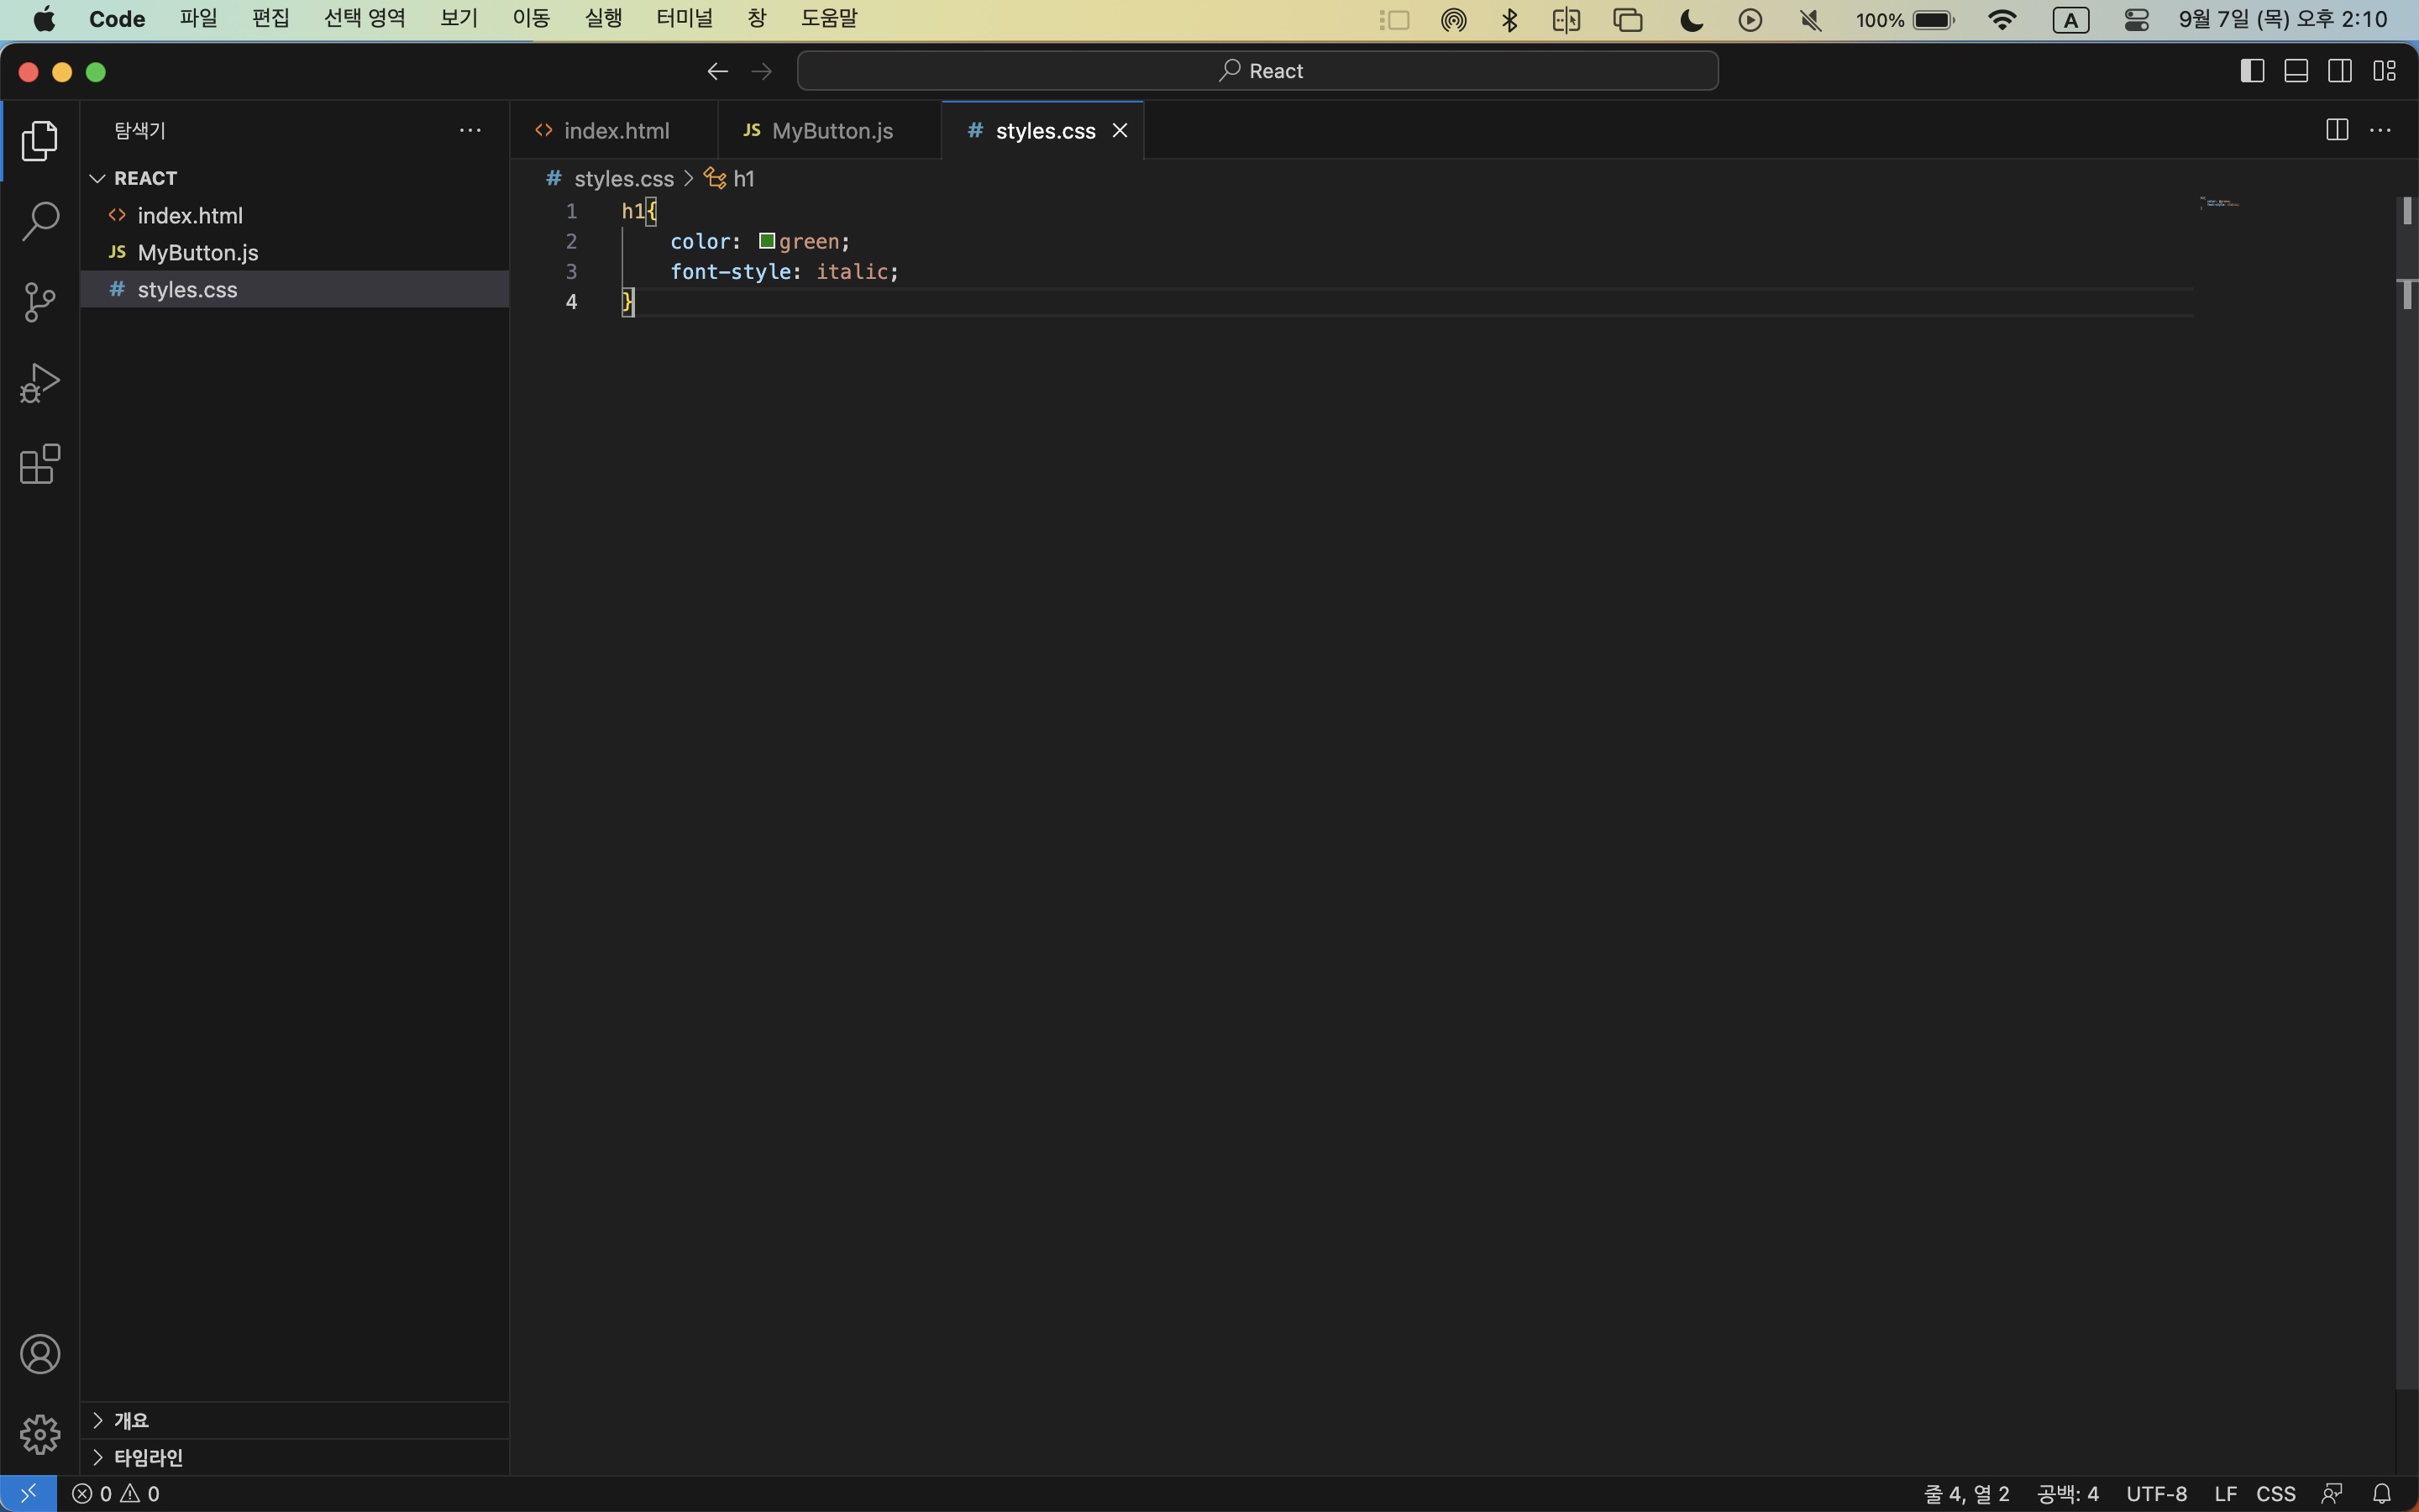Open the Manage gear menu
The width and height of the screenshot is (2419, 1512).
40,1434
